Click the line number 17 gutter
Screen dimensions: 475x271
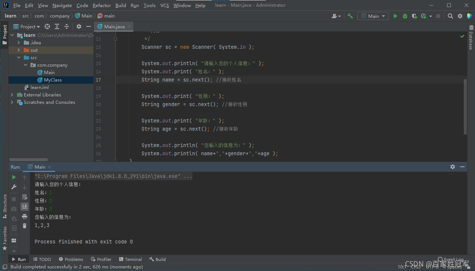point(98,80)
